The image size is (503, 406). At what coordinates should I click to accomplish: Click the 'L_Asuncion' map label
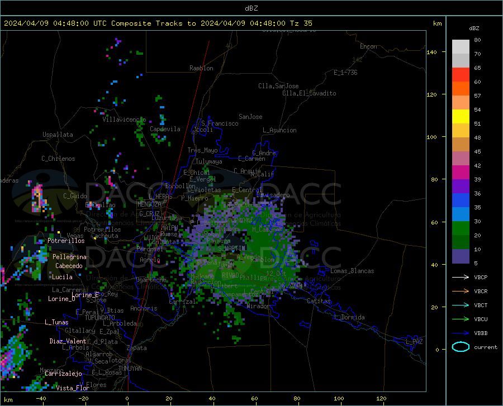[x=279, y=130]
